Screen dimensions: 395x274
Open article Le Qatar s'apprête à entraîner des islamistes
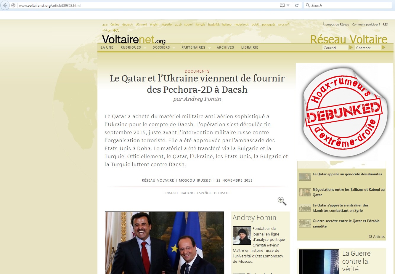pyautogui.click(x=341, y=208)
